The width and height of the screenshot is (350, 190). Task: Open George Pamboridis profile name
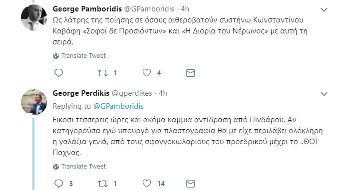pos(87,9)
